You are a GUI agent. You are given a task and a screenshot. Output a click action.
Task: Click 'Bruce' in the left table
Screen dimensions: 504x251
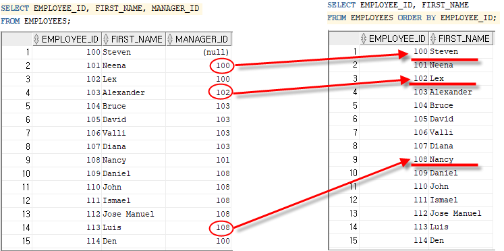pos(114,107)
